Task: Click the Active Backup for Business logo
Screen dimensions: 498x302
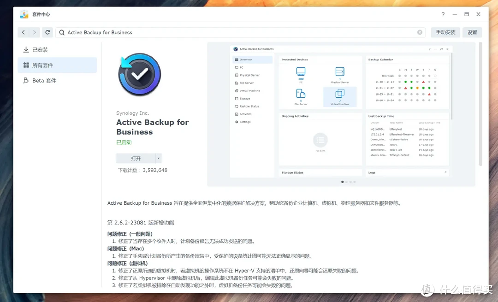Action: tap(139, 74)
